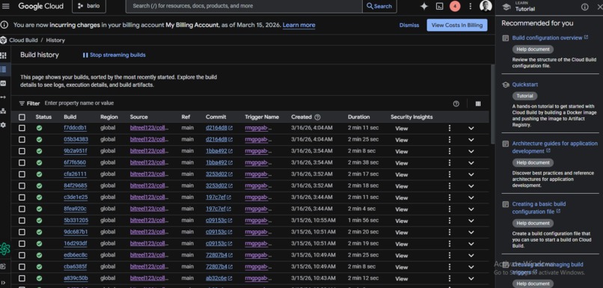Viewport: 603px width, 288px height.
Task: Expand details for build 16d293df
Action: pos(471,244)
